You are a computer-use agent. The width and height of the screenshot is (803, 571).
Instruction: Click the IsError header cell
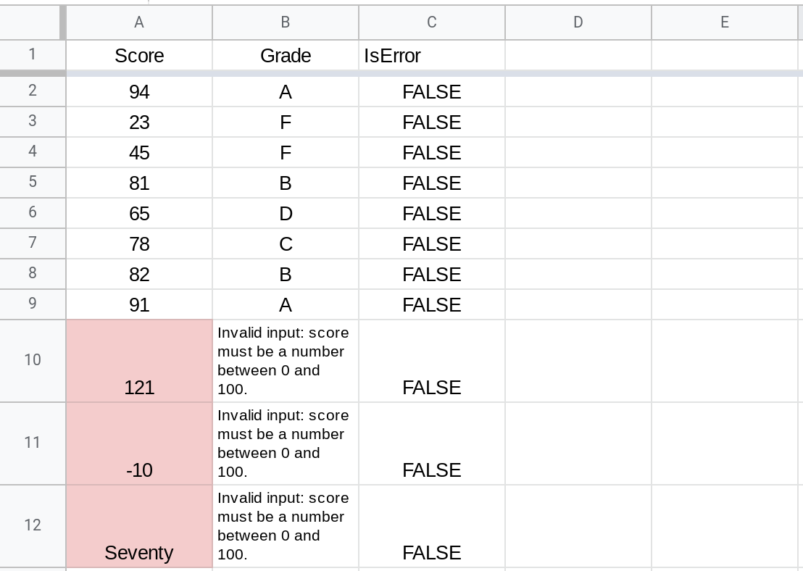tap(432, 55)
